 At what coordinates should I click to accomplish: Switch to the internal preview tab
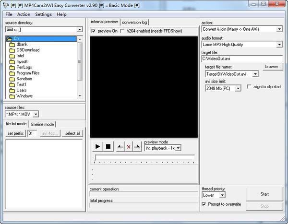point(104,22)
